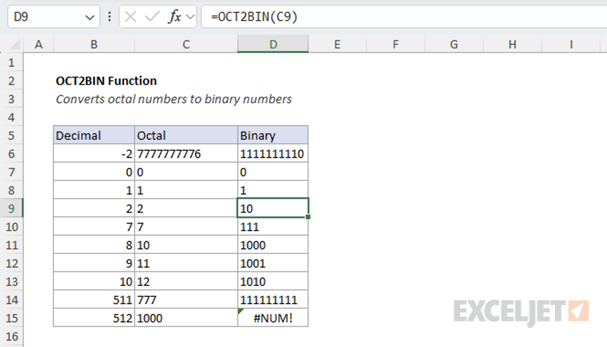Select row 4 header
This screenshot has width=607, height=347.
click(x=11, y=117)
